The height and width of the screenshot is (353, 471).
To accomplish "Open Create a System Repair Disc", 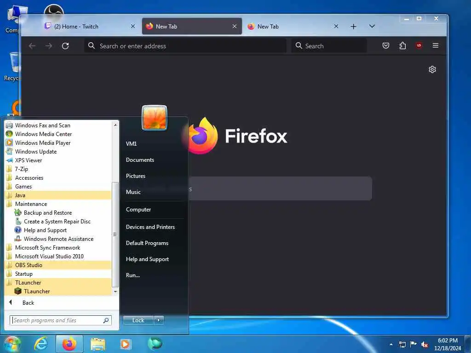I will (58, 222).
